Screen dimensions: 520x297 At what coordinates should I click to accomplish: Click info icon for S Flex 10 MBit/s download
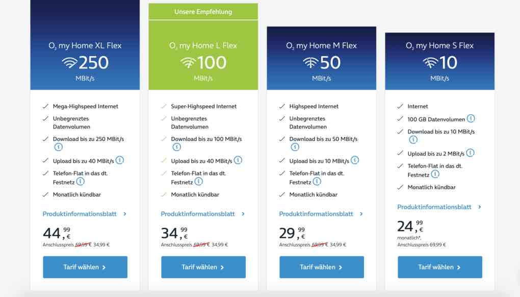pyautogui.click(x=413, y=139)
